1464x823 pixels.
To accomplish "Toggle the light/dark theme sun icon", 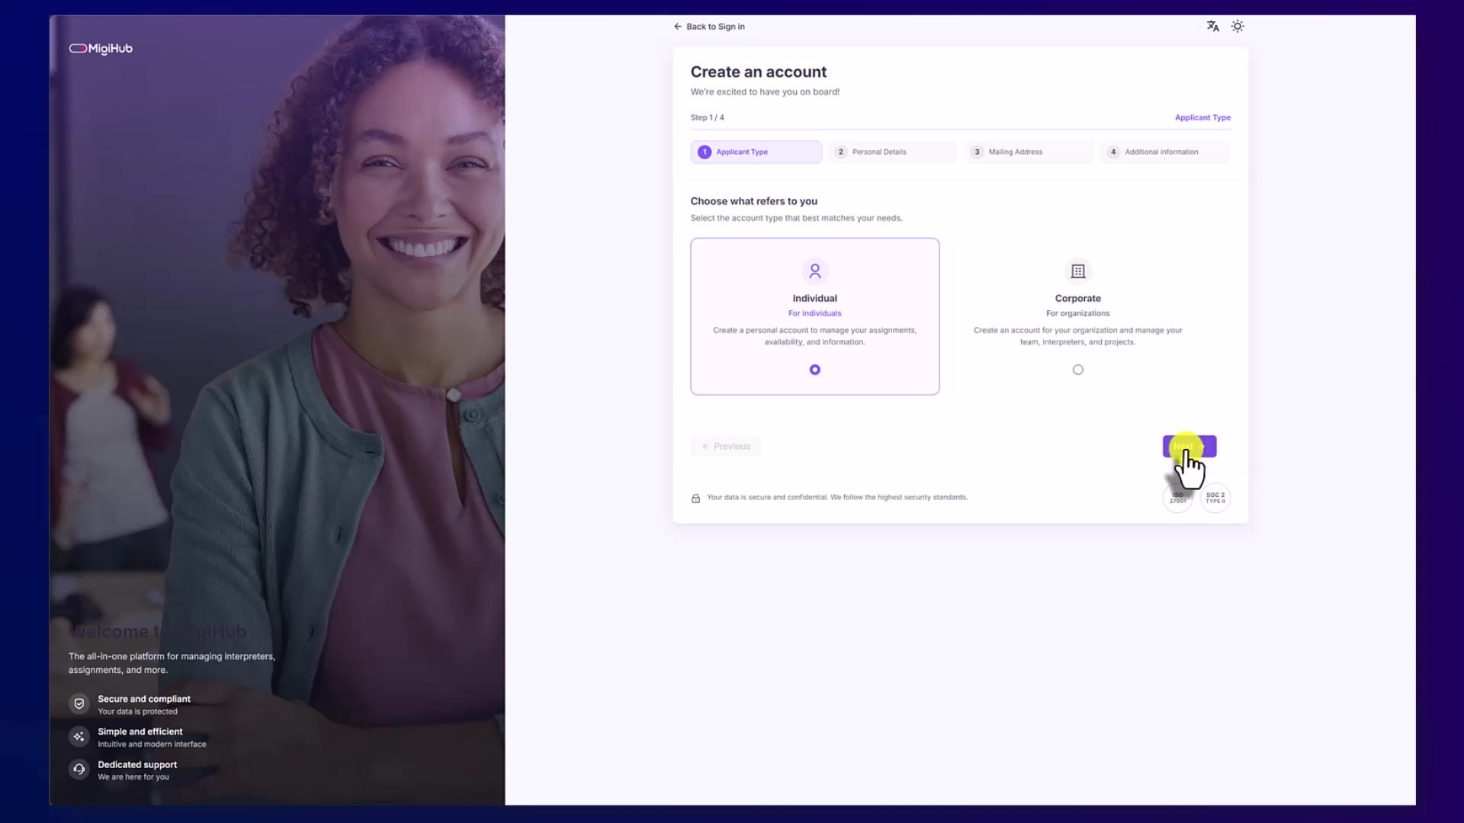I will tap(1238, 26).
